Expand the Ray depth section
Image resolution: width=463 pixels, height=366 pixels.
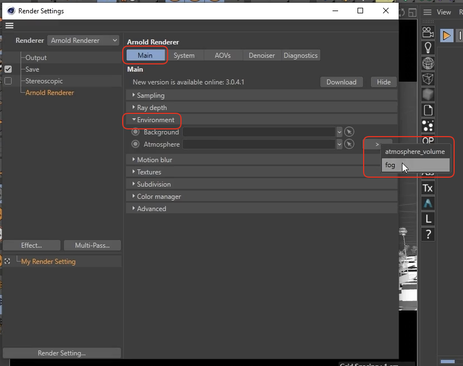(x=261, y=108)
